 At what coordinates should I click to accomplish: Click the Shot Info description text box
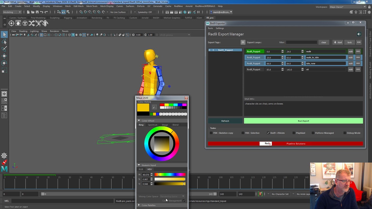tap(303, 109)
